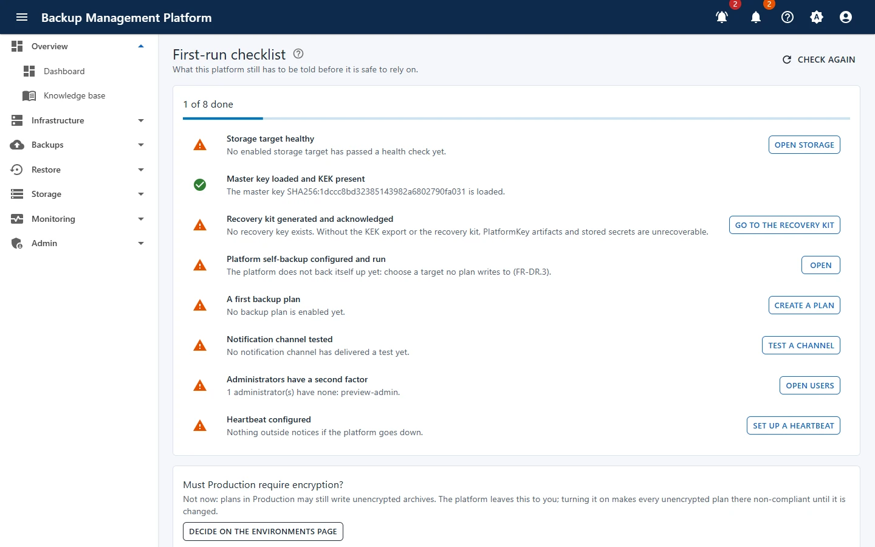Viewport: 875px width, 547px height.
Task: Click the Dashboard icon in the sidebar
Action: tap(29, 71)
